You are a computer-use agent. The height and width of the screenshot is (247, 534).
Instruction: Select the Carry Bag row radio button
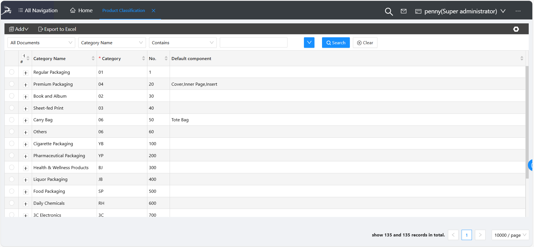pyautogui.click(x=12, y=120)
